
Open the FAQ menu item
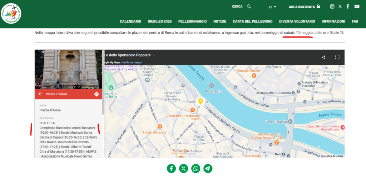click(x=355, y=21)
